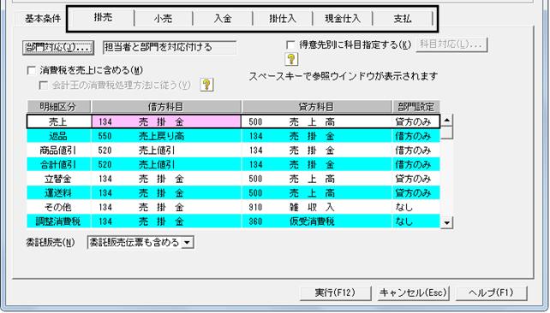Select the 立替金 row label

coord(58,179)
